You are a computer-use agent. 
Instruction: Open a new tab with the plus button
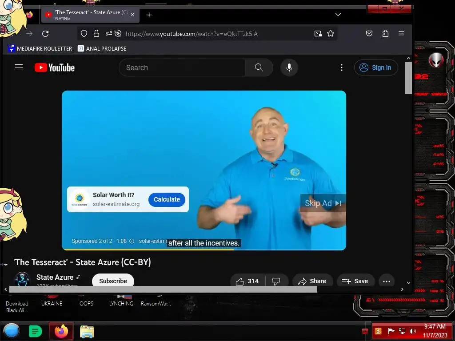(149, 15)
